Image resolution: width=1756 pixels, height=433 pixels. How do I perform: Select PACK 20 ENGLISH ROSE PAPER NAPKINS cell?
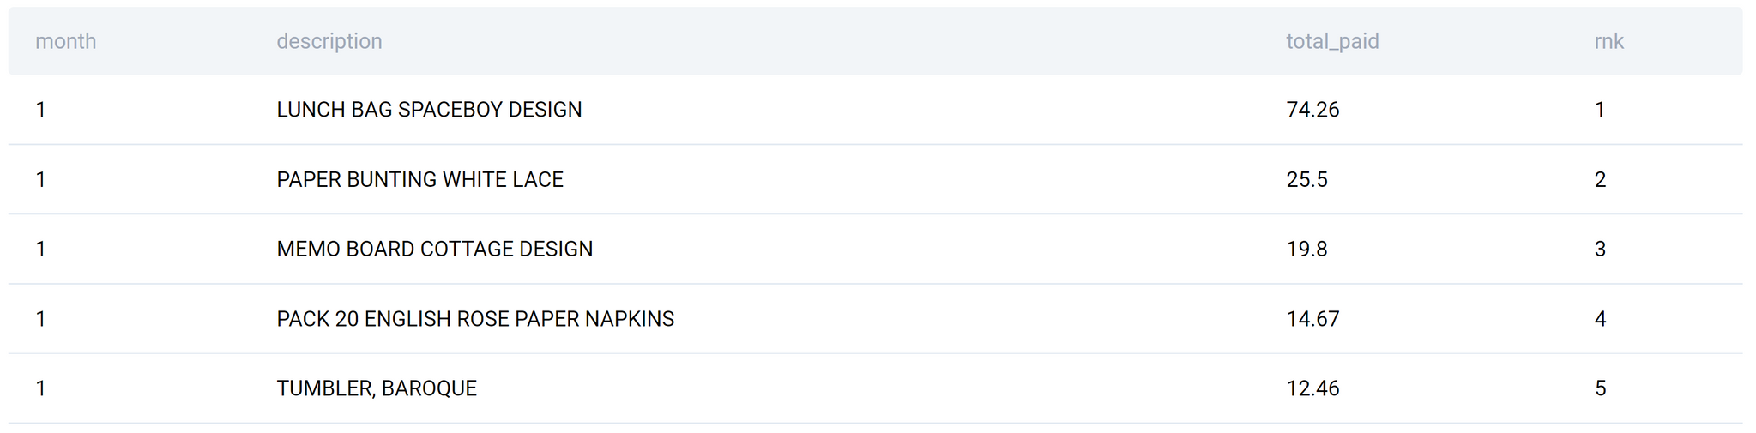tap(475, 319)
